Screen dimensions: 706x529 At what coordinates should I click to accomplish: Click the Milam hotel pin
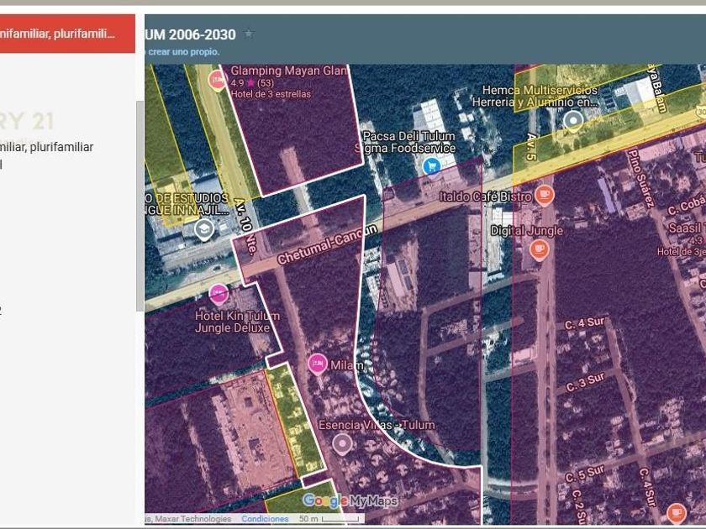pos(318,364)
